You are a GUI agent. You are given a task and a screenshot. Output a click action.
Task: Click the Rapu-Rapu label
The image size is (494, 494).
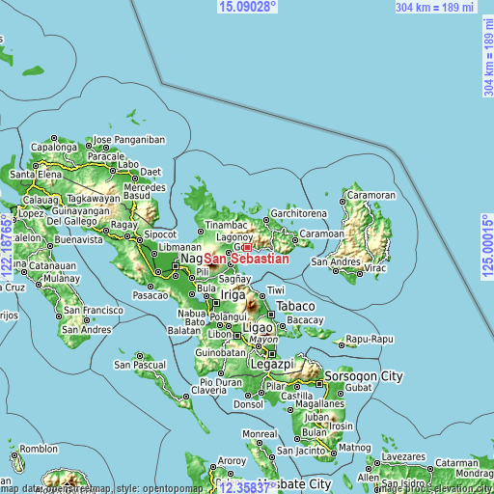tap(370, 339)
